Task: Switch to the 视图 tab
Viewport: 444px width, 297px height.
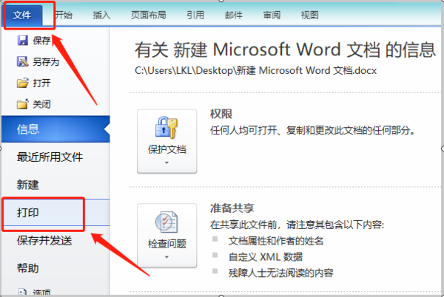Action: [x=309, y=15]
